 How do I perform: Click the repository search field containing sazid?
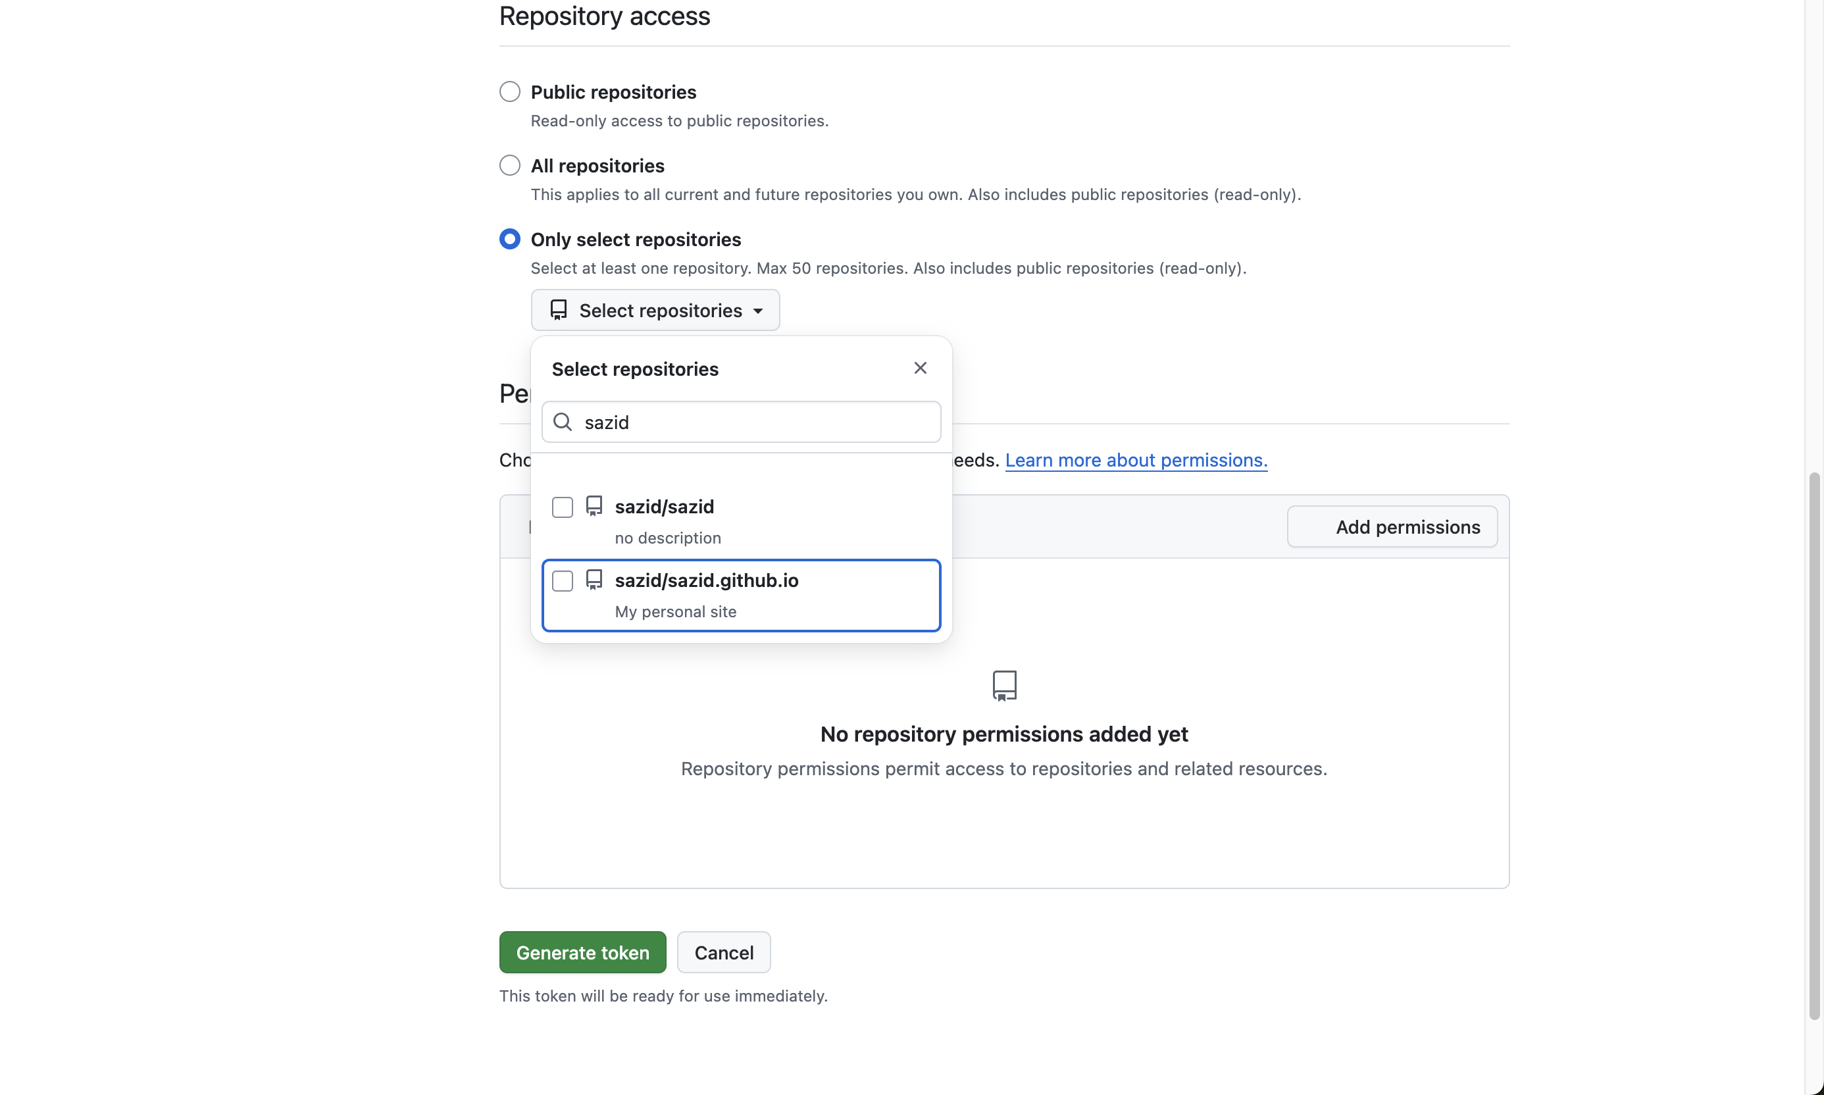coord(742,422)
